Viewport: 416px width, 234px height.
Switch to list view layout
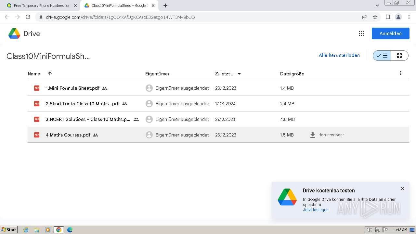[x=382, y=56]
